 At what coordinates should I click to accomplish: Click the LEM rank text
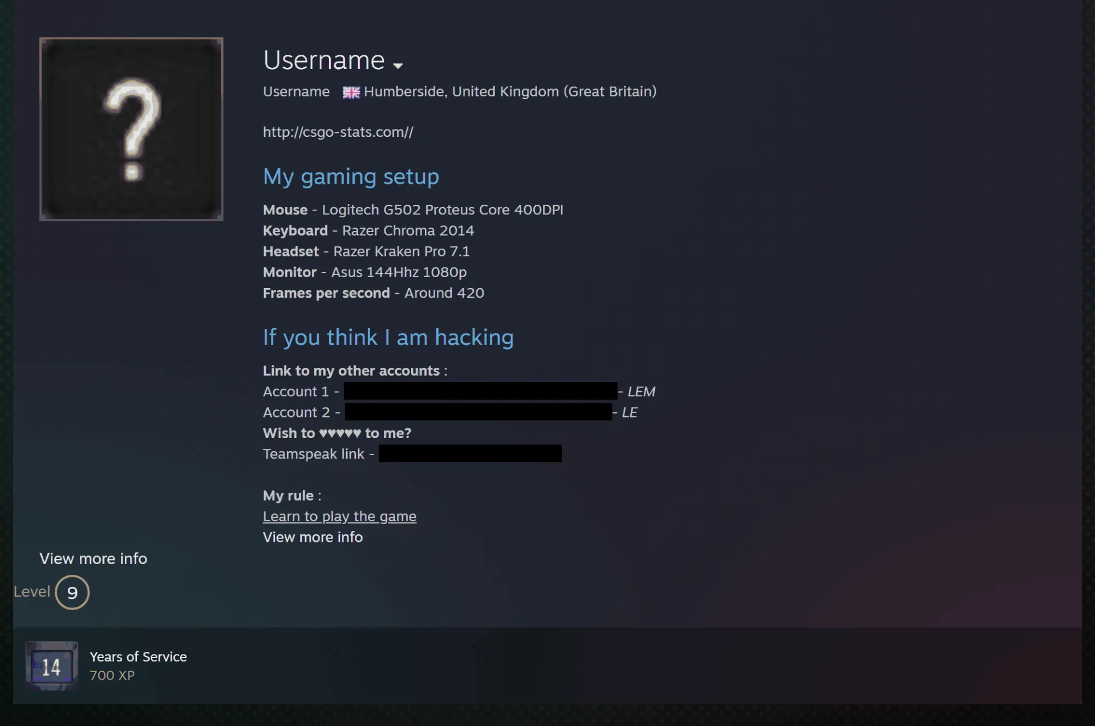point(641,392)
